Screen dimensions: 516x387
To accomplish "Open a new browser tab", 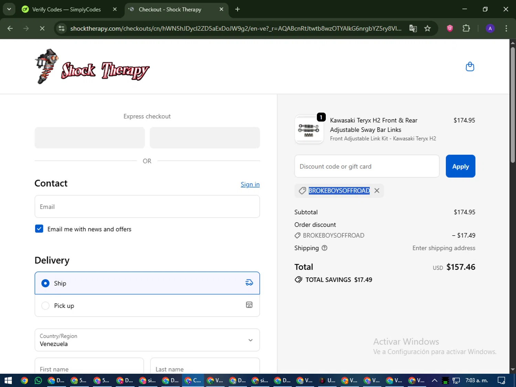I will (237, 9).
